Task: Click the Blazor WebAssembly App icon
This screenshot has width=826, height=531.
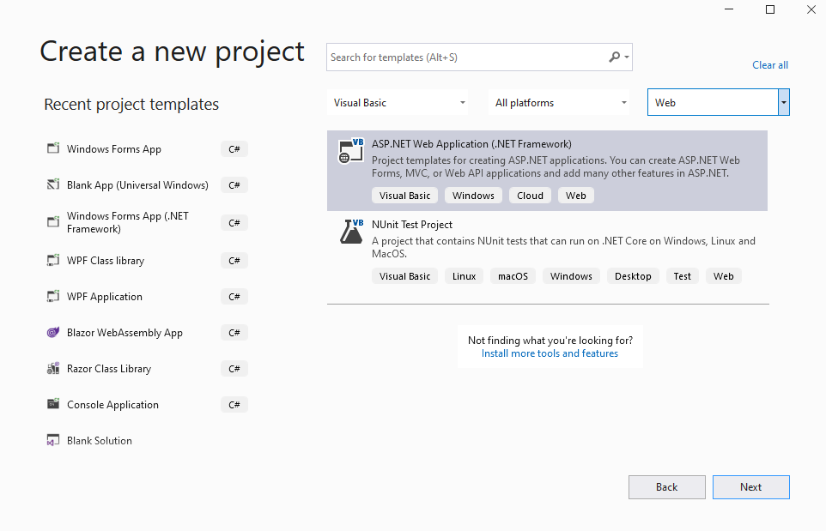Action: [53, 332]
